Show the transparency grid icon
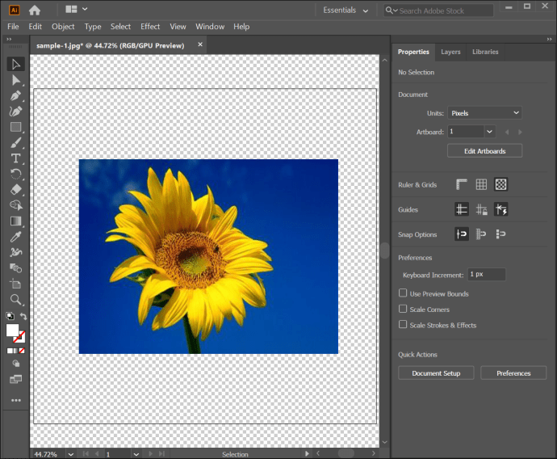The width and height of the screenshot is (557, 459). (x=500, y=185)
